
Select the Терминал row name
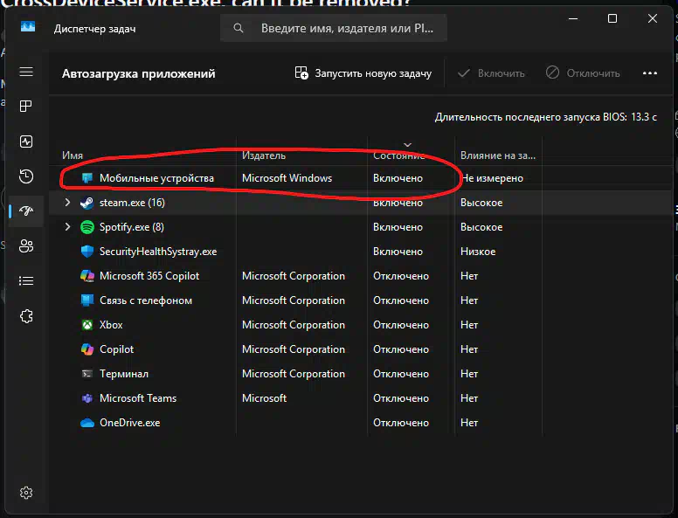click(x=124, y=374)
